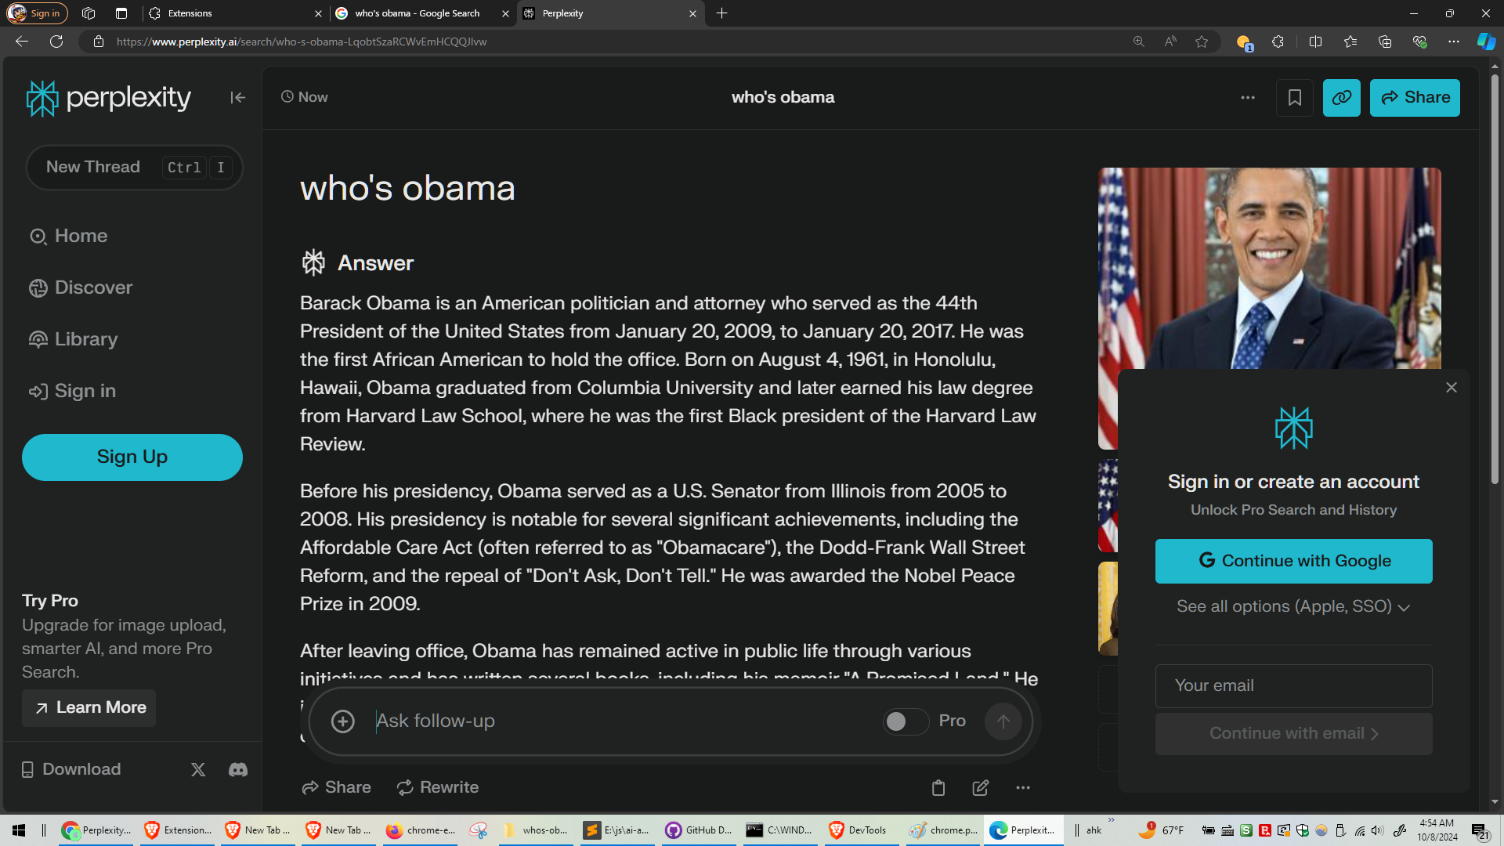This screenshot has width=1504, height=846.
Task: Click the attach plus icon in follow-up box
Action: [x=342, y=721]
